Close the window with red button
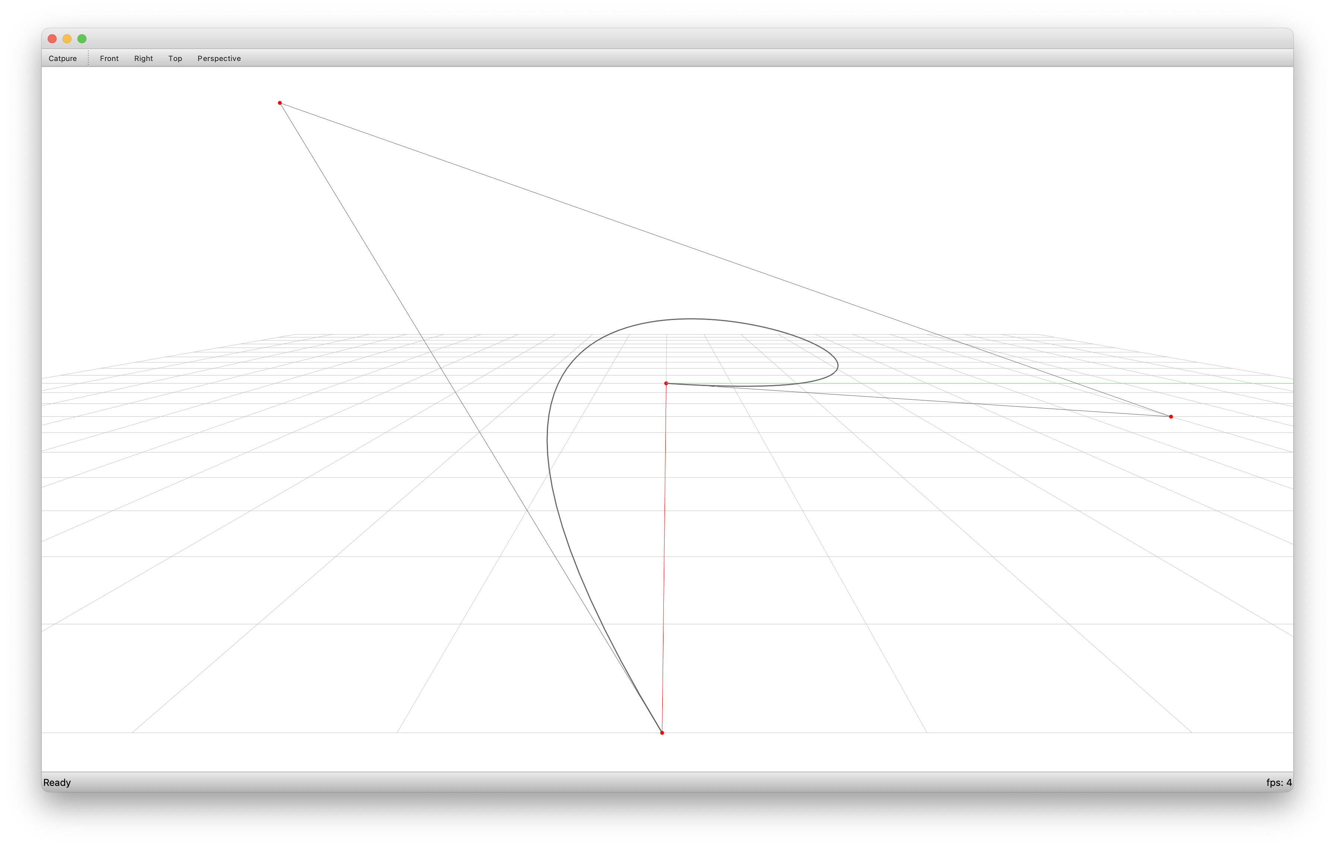This screenshot has width=1335, height=847. tap(52, 39)
